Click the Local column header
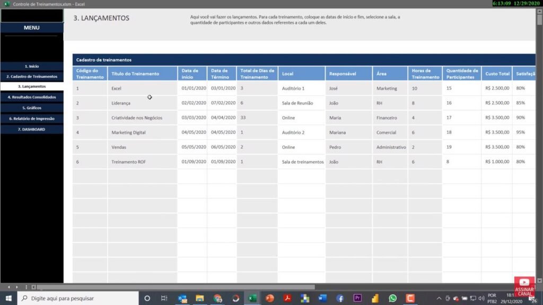Screen dimensions: 543x305 point(302,74)
